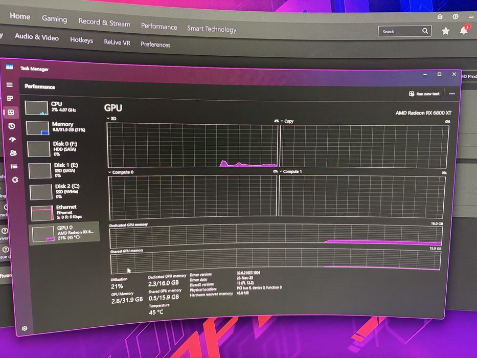Open Processes page icon in Task Manager sidebar
This screenshot has height=358, width=477.
click(x=10, y=98)
